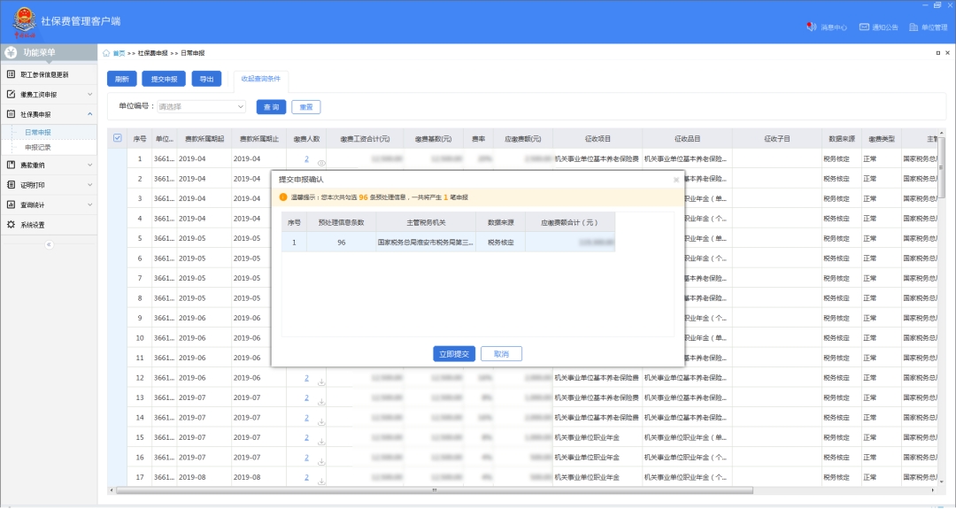Expand 缴费工资申报 menu section

coord(49,94)
